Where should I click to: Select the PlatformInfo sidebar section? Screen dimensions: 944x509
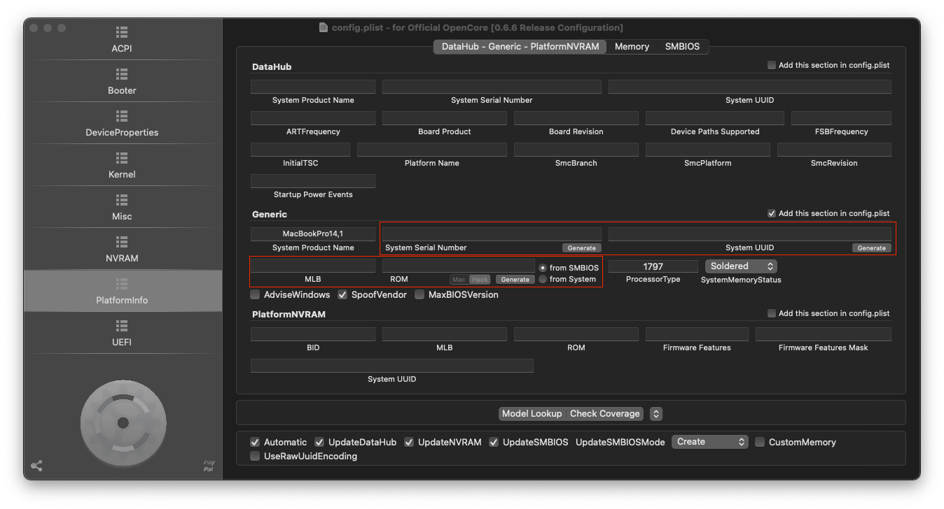pyautogui.click(x=122, y=292)
